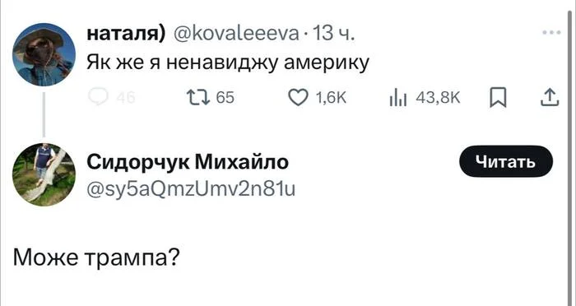The height and width of the screenshot is (306, 576).
Task: Click the 43,8K views count
Action: pos(438,98)
